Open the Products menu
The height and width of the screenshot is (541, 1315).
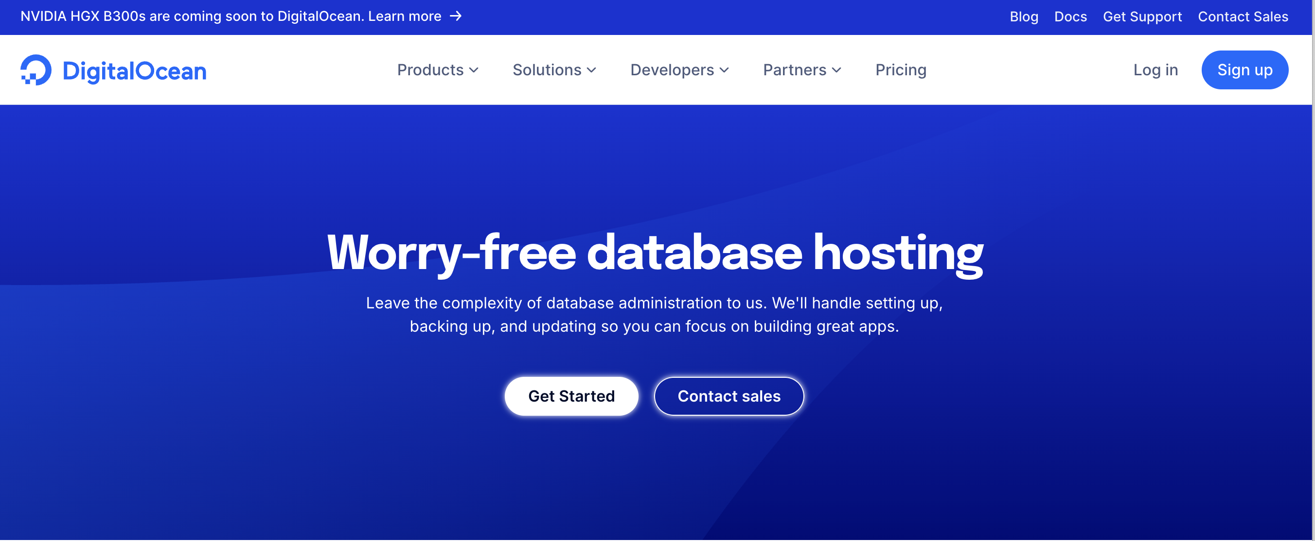430,70
